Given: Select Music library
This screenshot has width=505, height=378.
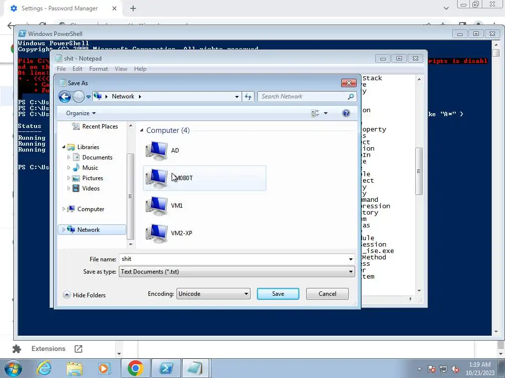Looking at the screenshot, I should [x=86, y=167].
